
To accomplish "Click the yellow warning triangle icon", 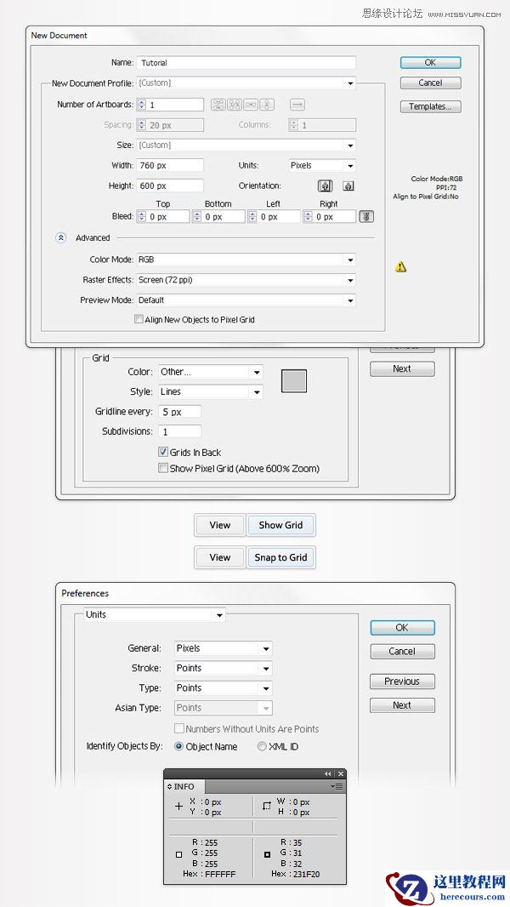I will click(x=400, y=266).
